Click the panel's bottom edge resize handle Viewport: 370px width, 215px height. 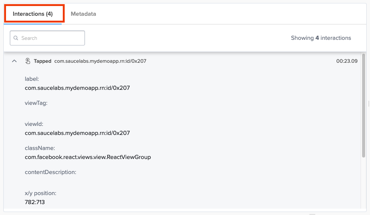pos(312,213)
